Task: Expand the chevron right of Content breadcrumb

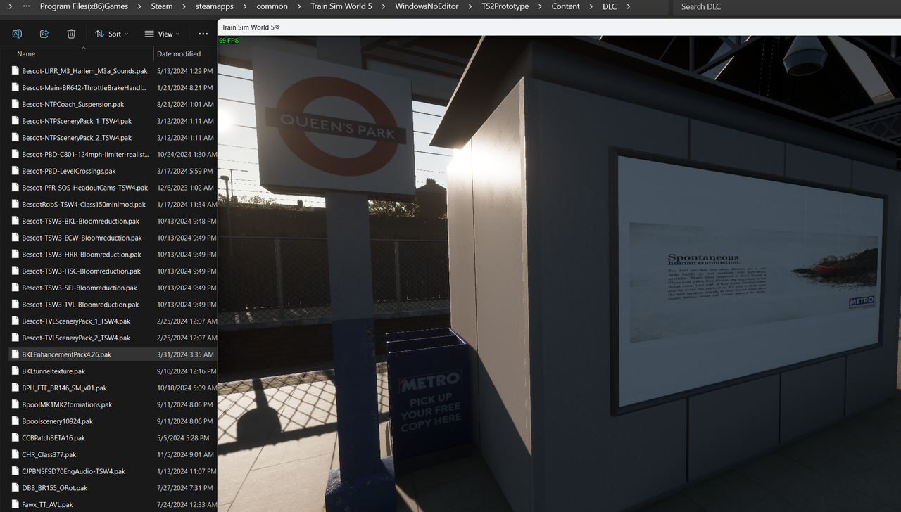Action: tap(591, 6)
